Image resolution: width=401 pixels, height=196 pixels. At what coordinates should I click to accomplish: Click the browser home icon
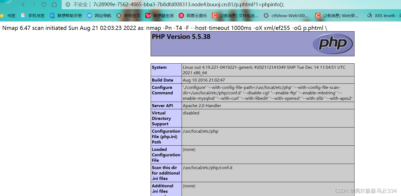tap(54, 4)
